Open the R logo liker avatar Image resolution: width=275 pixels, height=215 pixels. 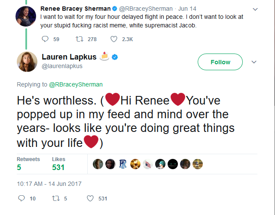point(123,164)
